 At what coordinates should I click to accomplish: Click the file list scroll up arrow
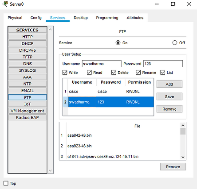(183, 125)
